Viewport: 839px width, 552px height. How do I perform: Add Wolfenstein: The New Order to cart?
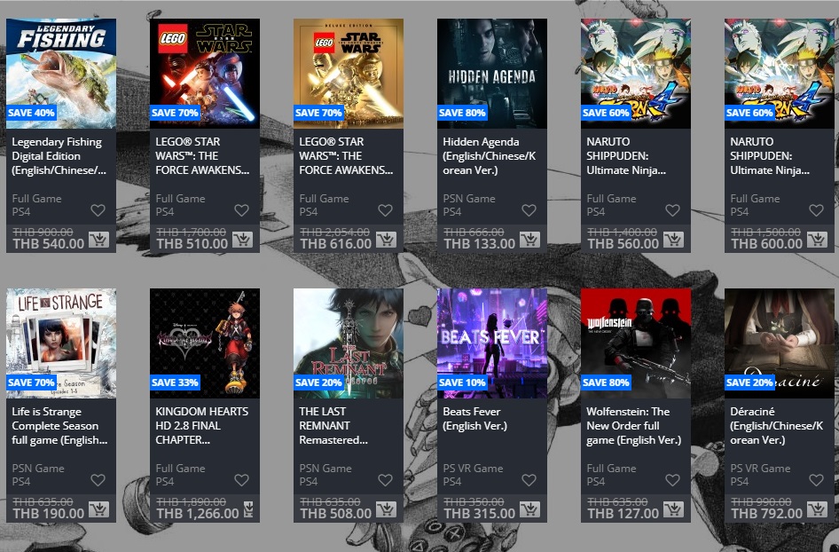673,509
